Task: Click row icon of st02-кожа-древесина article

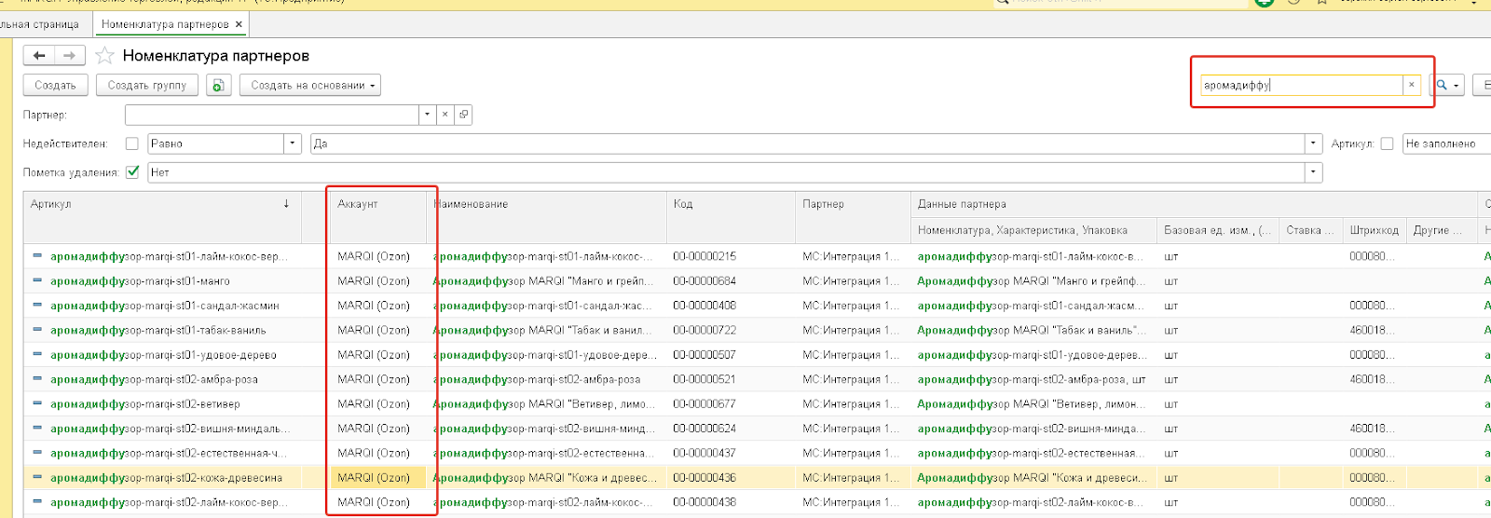Action: pos(37,477)
